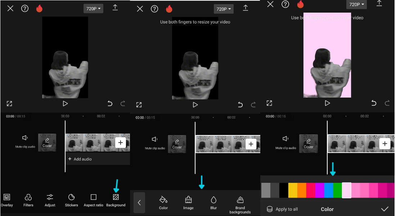396x216 pixels.
Task: Open the Background tool in left panel
Action: click(116, 200)
